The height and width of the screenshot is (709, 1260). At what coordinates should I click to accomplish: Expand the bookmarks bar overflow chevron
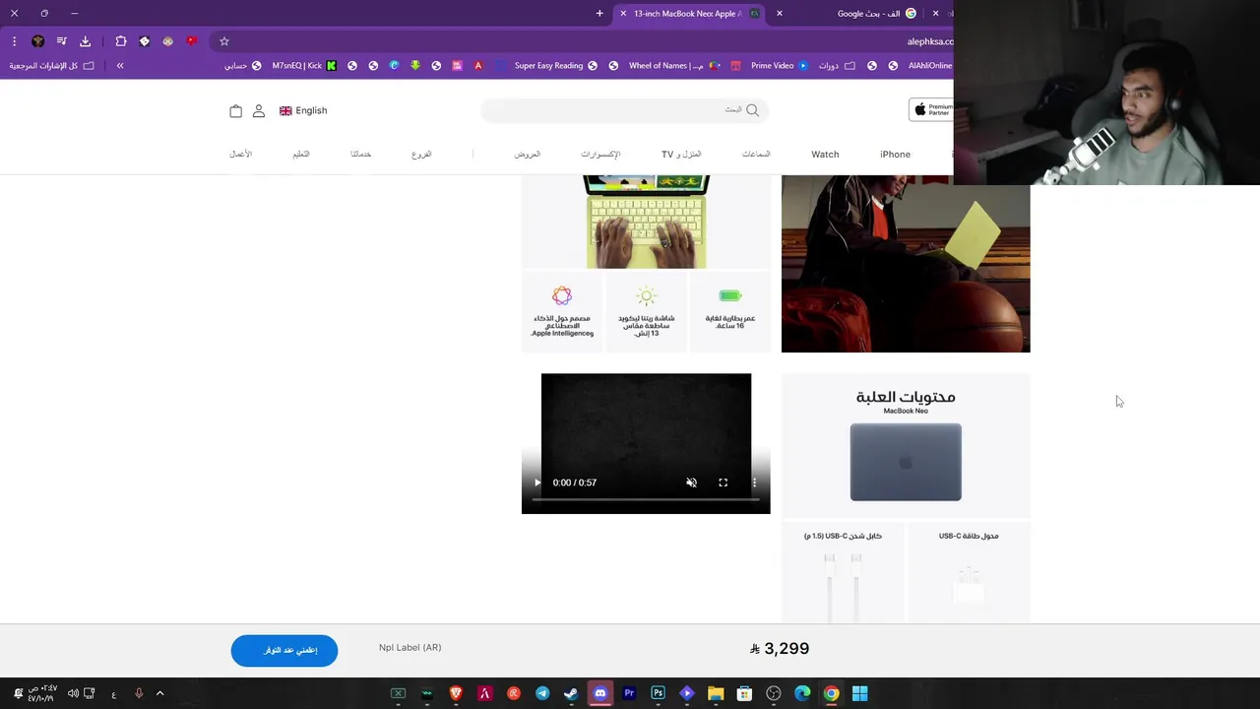(x=120, y=66)
